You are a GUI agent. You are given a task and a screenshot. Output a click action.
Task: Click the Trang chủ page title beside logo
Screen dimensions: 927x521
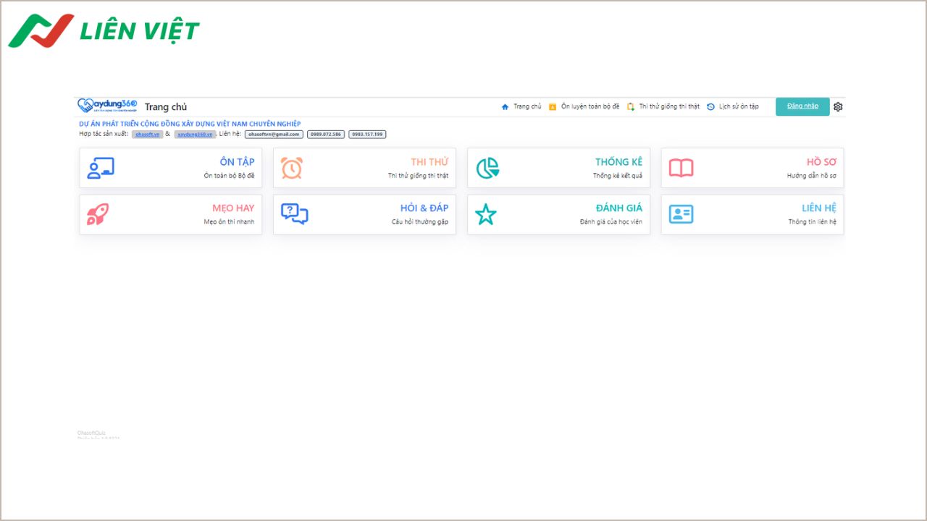166,107
